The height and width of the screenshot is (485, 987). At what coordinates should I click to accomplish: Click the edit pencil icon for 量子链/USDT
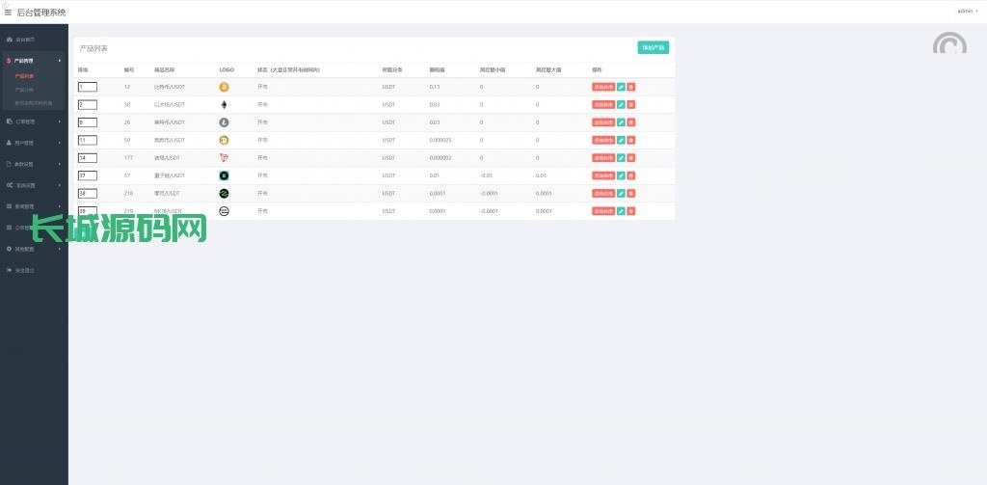tap(621, 175)
